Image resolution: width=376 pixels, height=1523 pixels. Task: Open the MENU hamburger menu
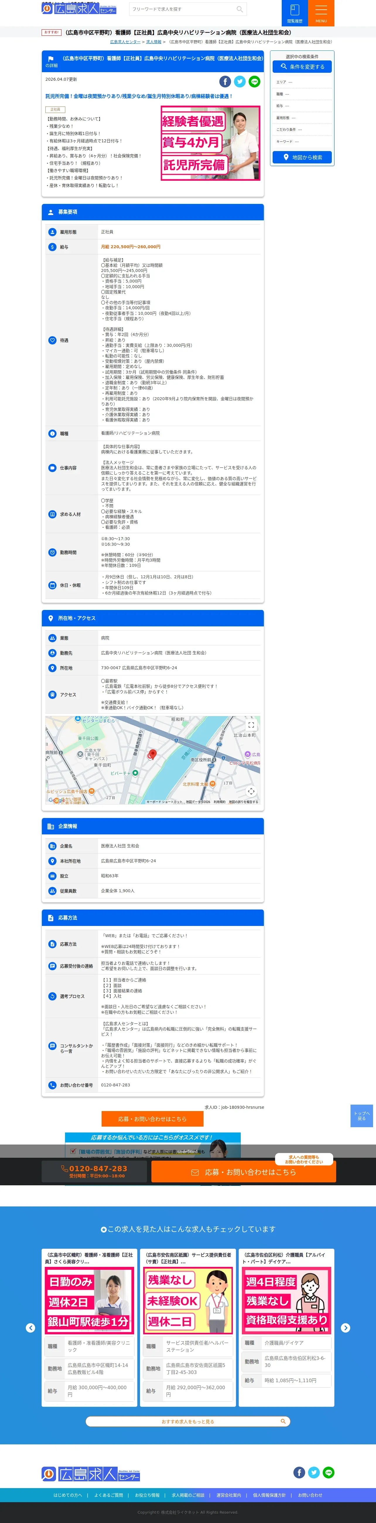(321, 13)
